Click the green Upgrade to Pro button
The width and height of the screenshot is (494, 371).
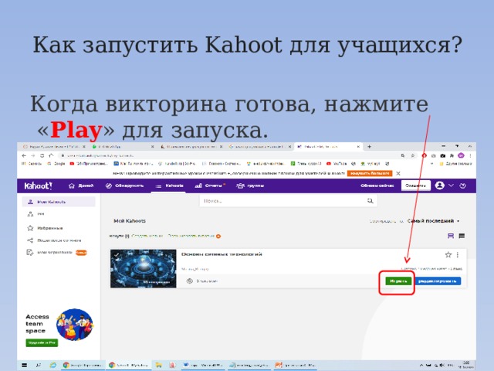pyautogui.click(x=42, y=342)
